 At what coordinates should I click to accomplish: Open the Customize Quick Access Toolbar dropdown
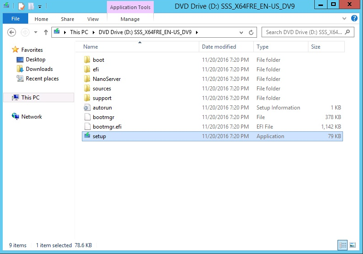pyautogui.click(x=40, y=7)
